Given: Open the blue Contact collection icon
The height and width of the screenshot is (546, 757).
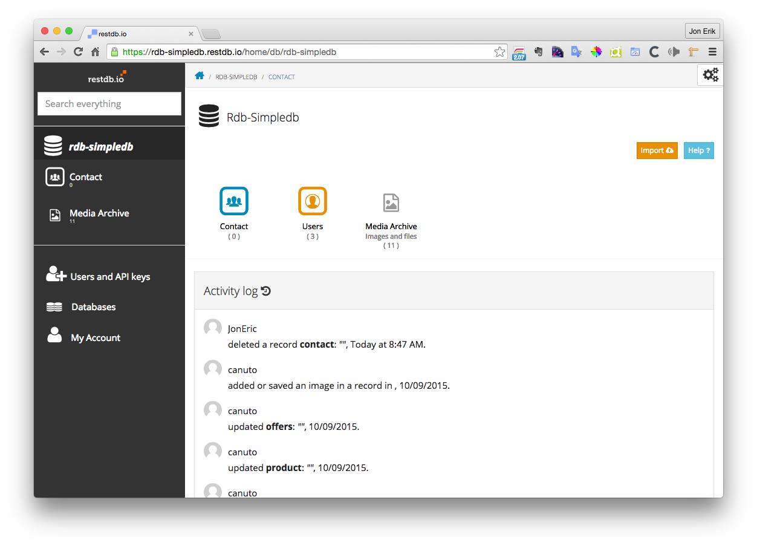Looking at the screenshot, I should click(x=234, y=201).
